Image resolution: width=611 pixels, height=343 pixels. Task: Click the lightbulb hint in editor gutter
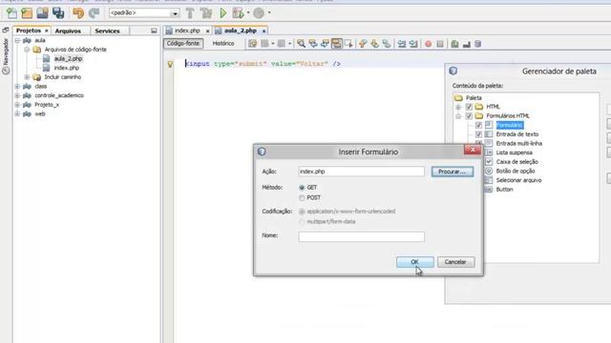170,64
